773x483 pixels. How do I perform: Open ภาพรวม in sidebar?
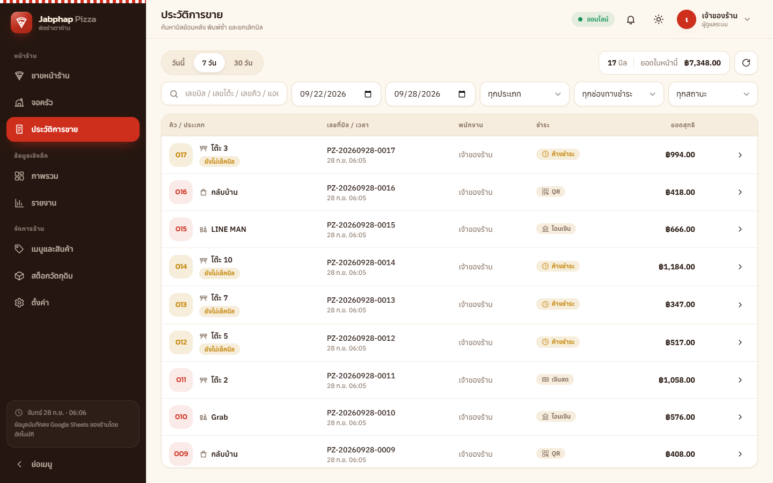point(73,176)
